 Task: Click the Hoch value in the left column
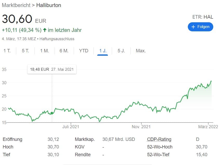pyautogui.click(x=53, y=147)
